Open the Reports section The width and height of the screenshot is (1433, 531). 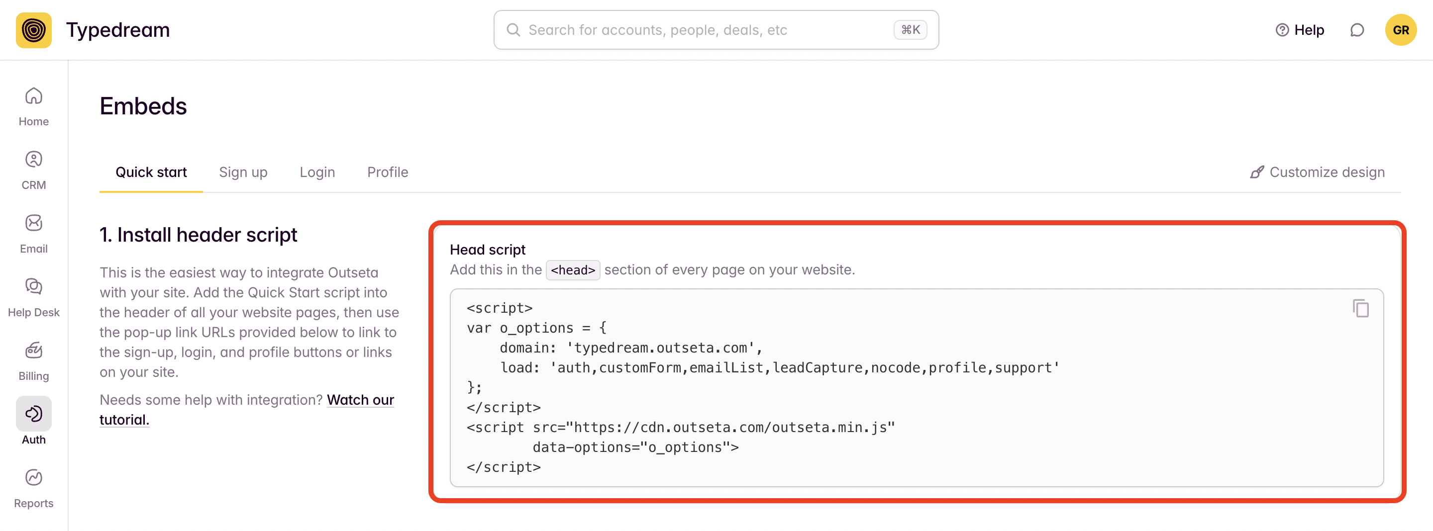[33, 488]
